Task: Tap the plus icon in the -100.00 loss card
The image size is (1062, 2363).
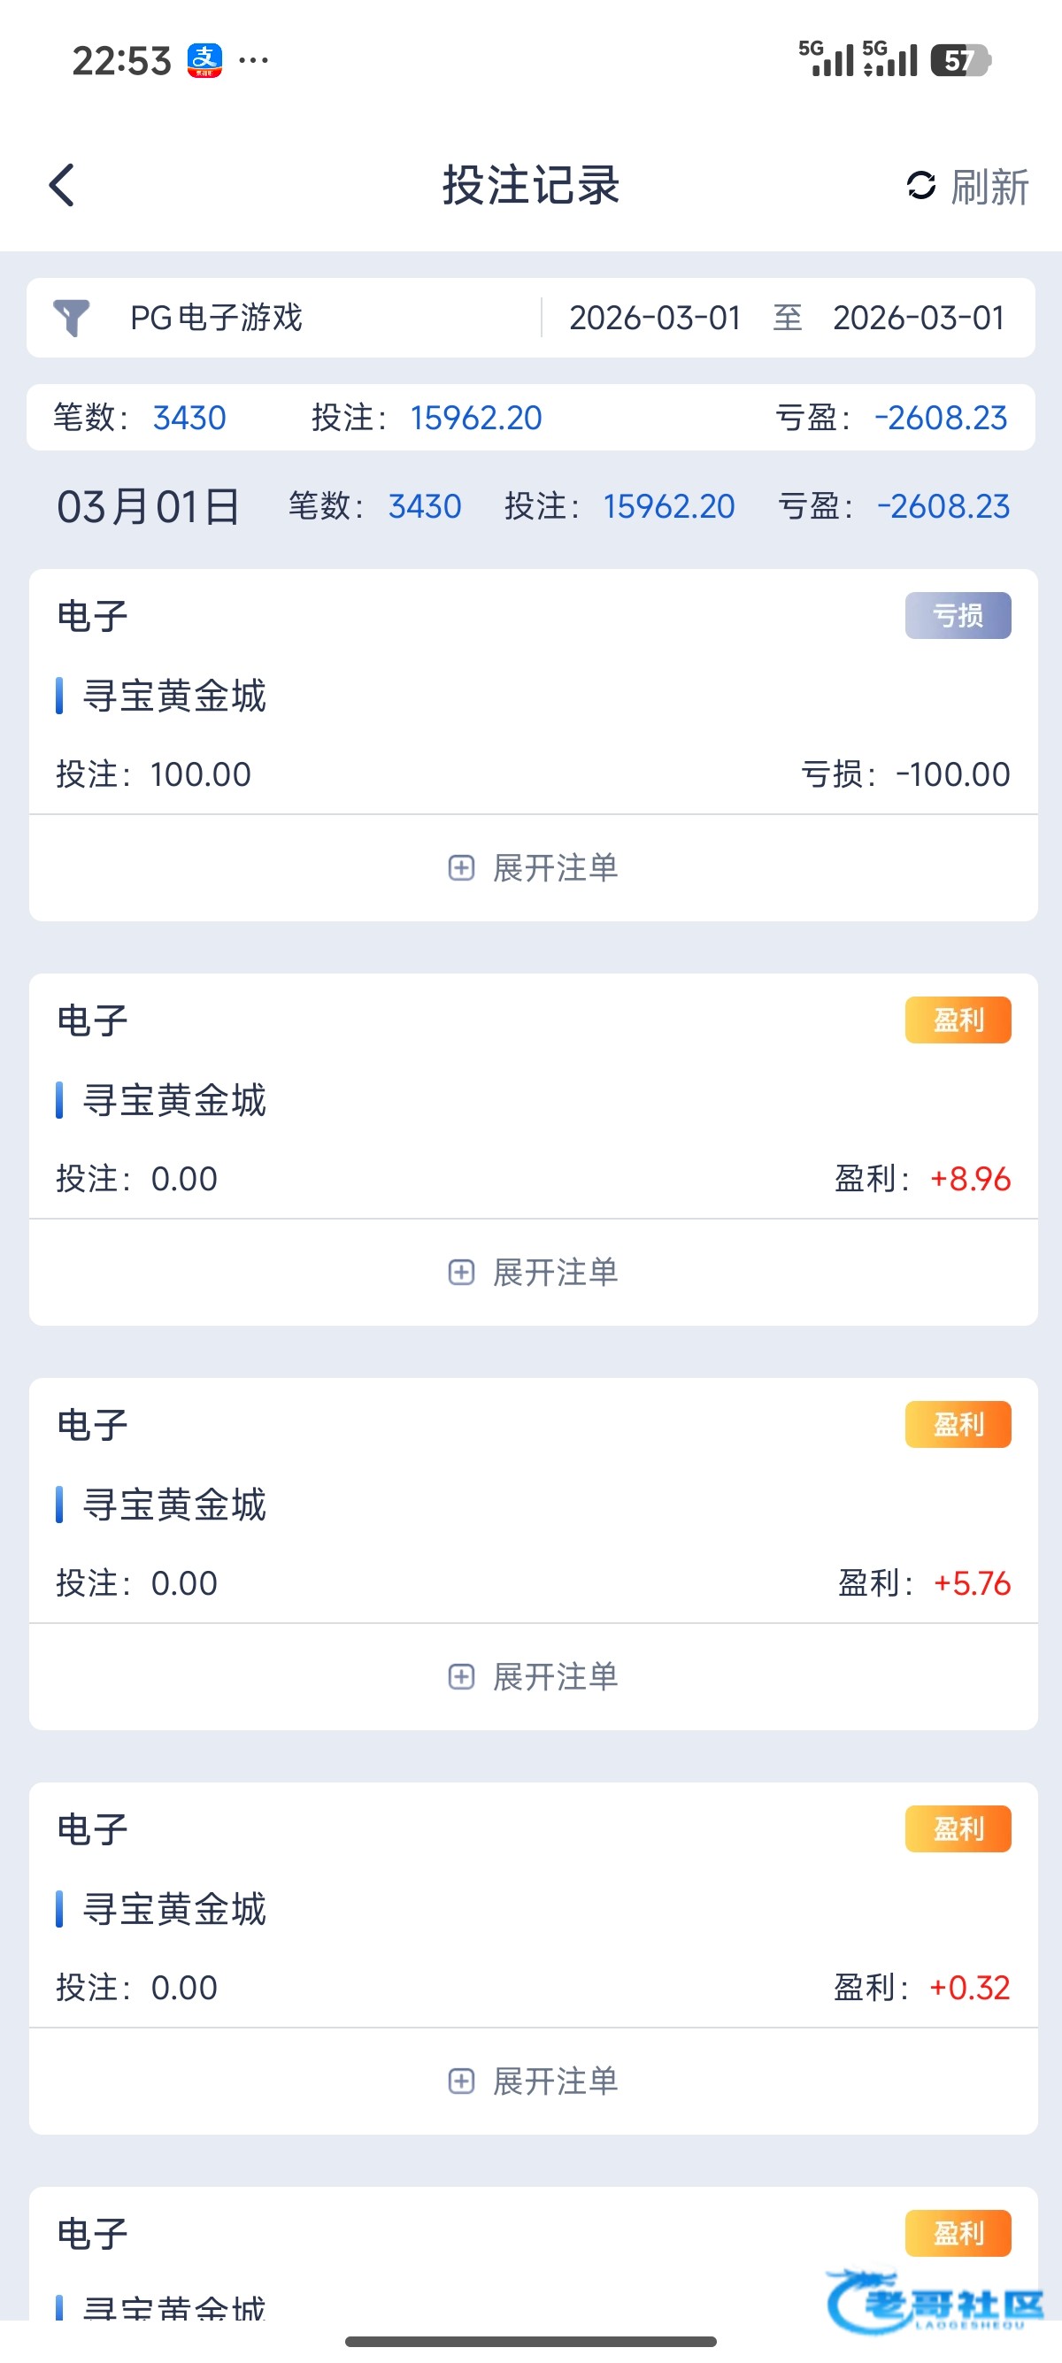Action: 461,868
